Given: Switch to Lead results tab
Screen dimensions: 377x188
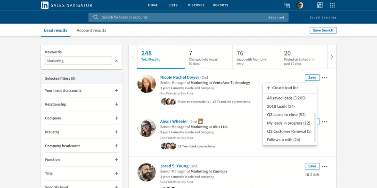Looking at the screenshot, I should point(56,31).
